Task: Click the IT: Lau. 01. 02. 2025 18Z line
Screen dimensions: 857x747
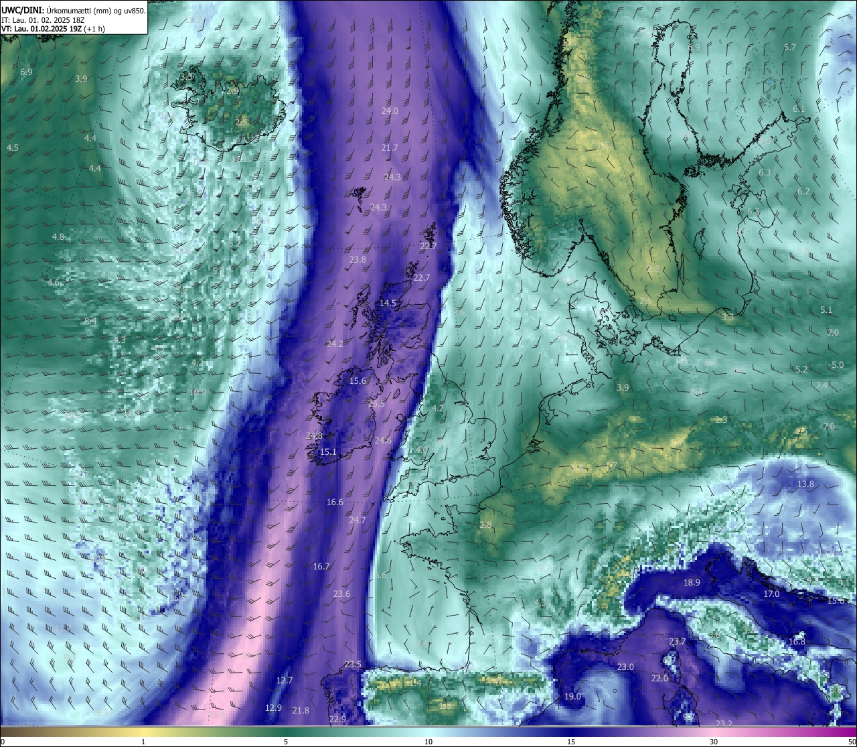Action: pos(43,20)
